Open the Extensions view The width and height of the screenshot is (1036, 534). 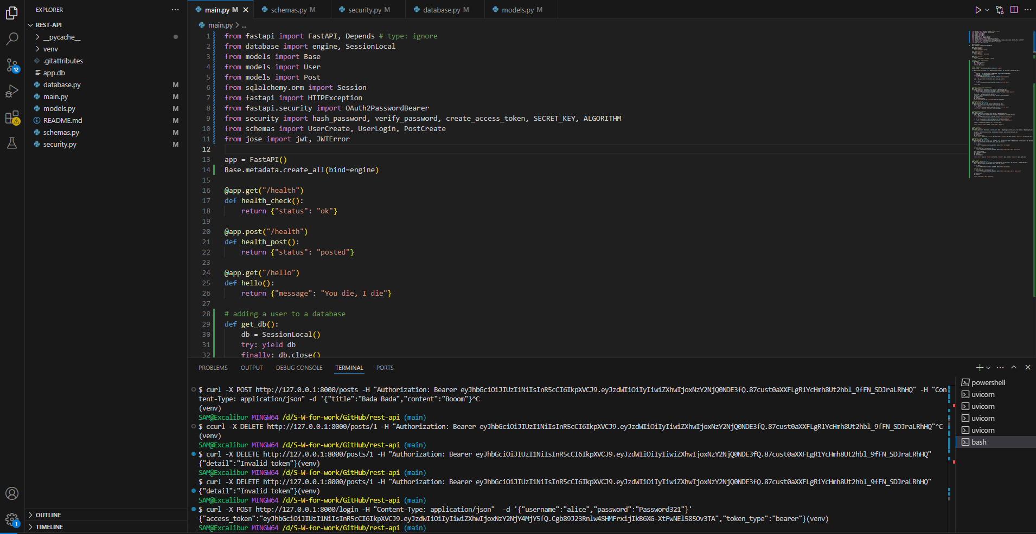click(12, 118)
